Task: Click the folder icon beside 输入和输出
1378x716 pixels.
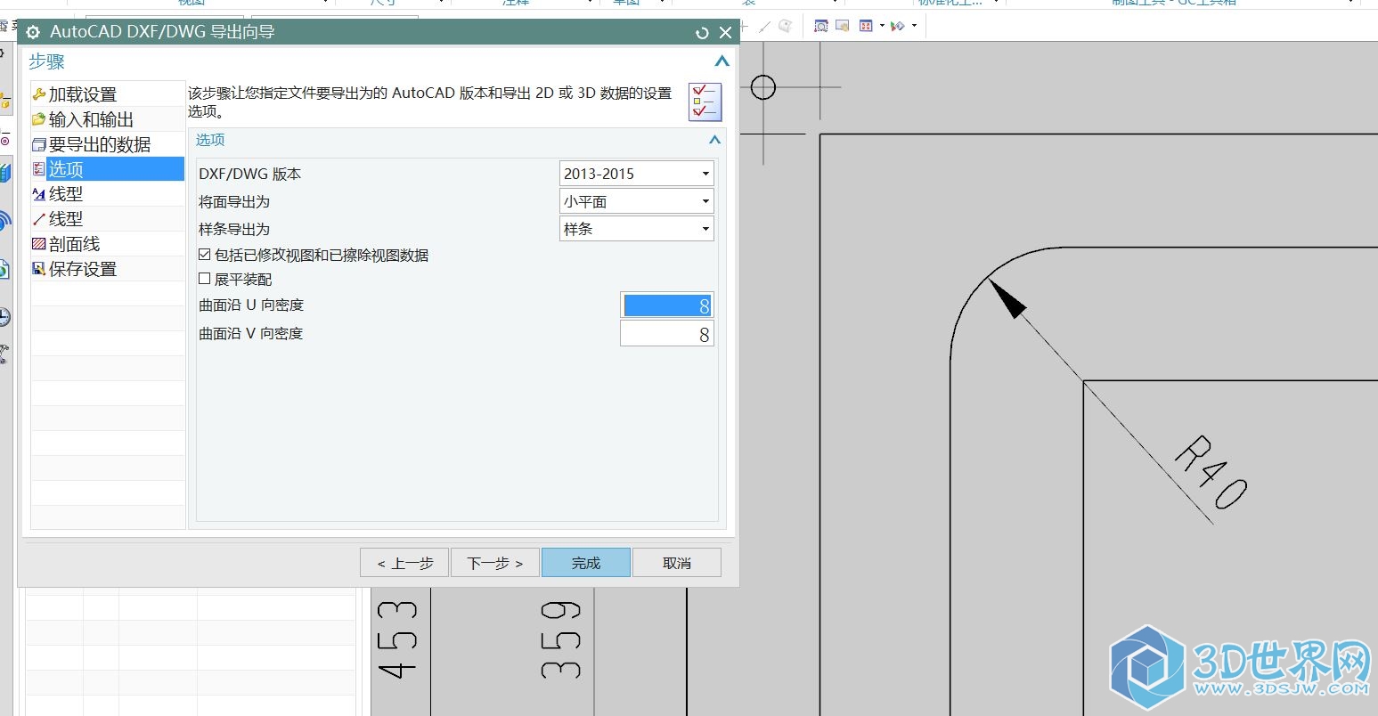Action: tap(38, 119)
